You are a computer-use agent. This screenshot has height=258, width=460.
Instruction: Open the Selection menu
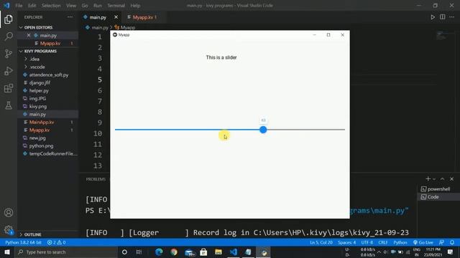click(x=51, y=6)
